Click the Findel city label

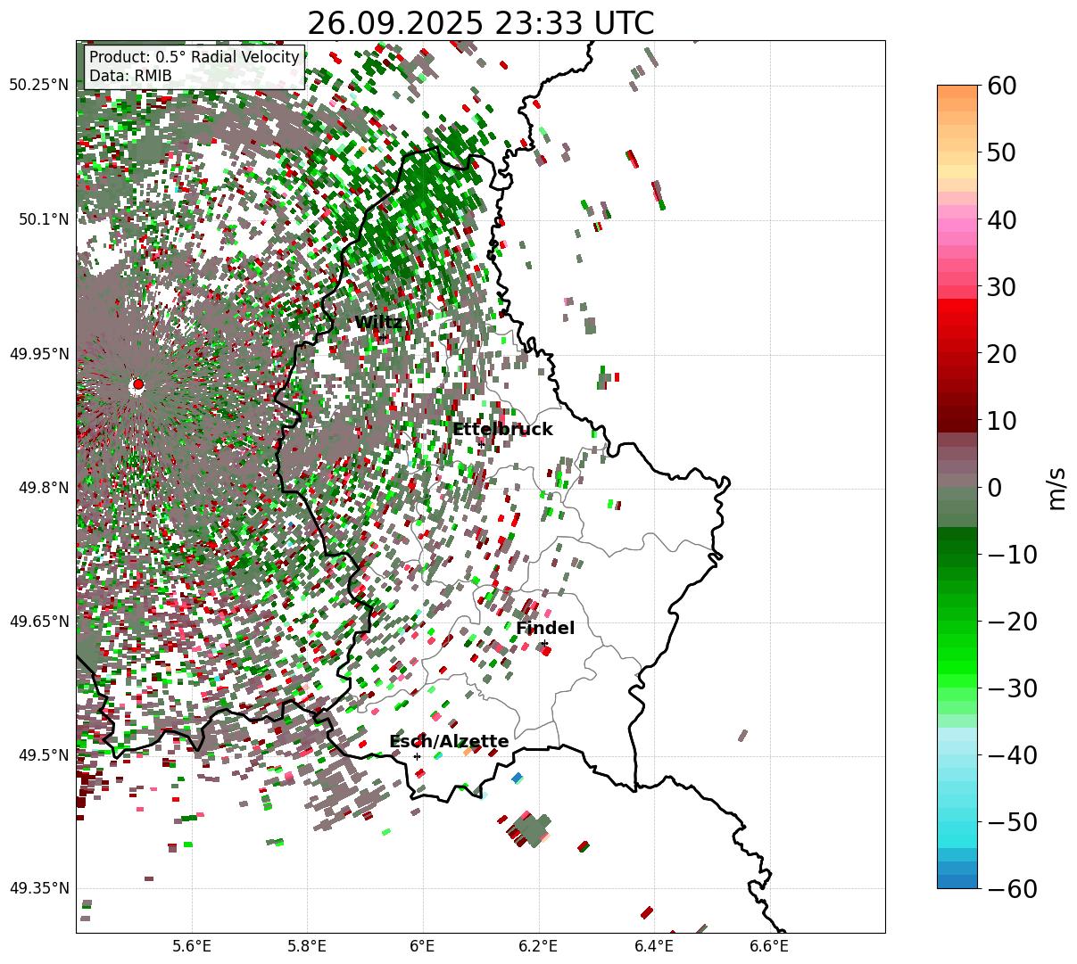click(545, 629)
